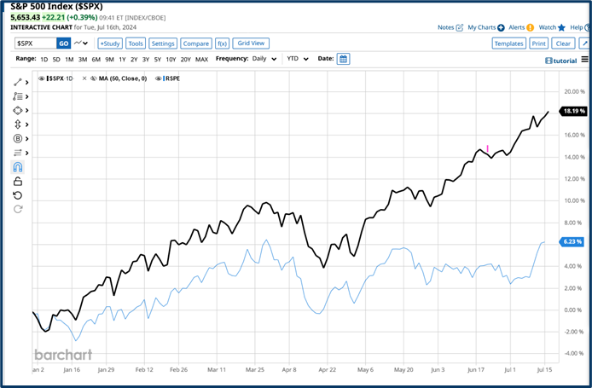
Task: Open chart Settings
Action: [163, 43]
